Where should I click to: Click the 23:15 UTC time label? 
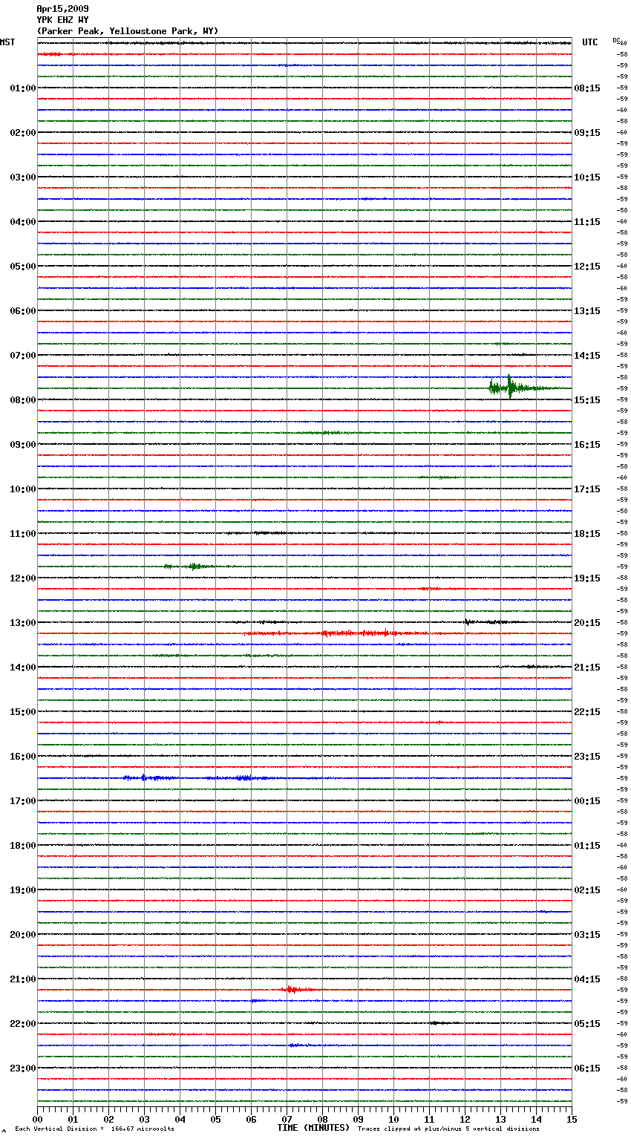click(587, 757)
